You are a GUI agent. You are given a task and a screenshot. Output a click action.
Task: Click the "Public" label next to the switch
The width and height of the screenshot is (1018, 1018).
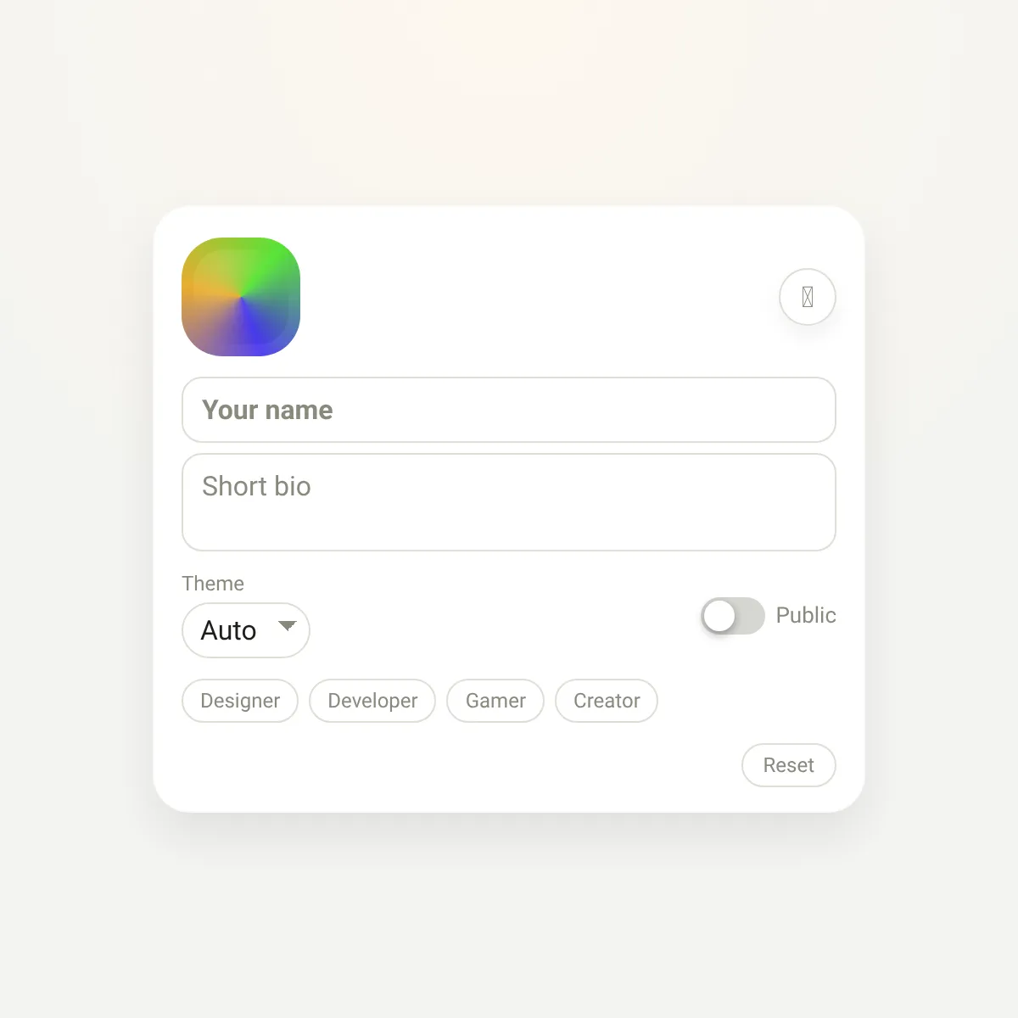(806, 615)
